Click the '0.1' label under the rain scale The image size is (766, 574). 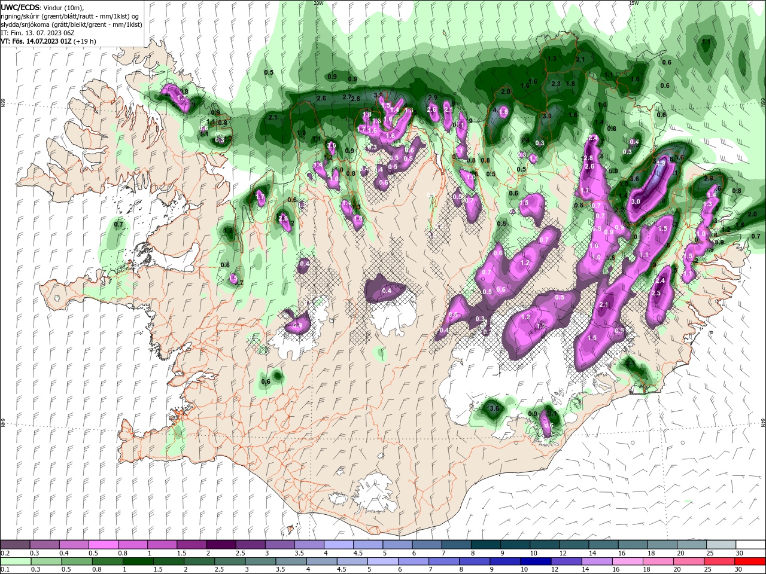(x=5, y=569)
